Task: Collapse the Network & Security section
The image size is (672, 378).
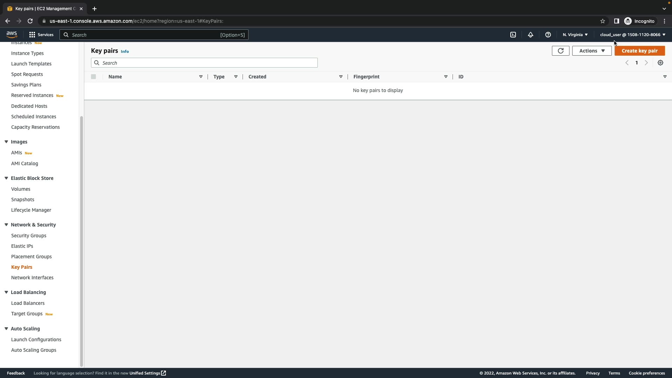Action: click(6, 225)
